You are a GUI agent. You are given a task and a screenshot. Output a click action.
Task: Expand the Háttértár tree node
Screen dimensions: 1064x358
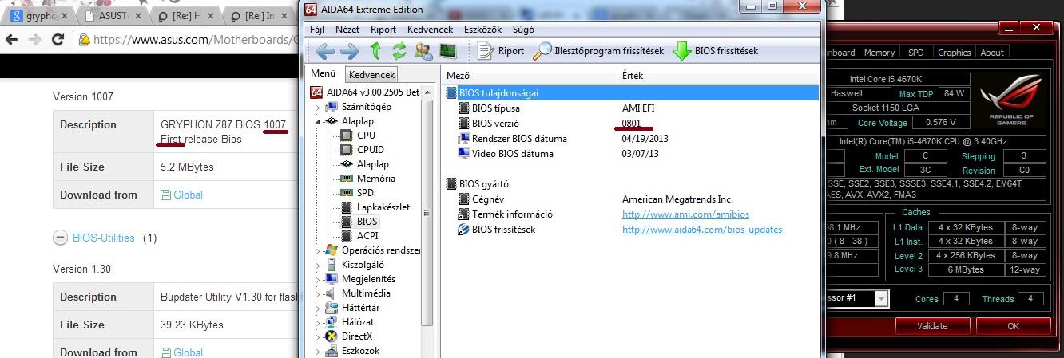tap(319, 308)
